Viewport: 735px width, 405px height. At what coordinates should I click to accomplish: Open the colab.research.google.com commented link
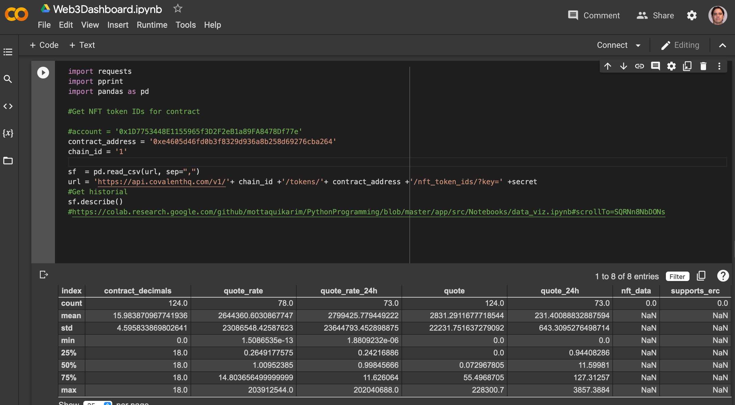coord(368,212)
